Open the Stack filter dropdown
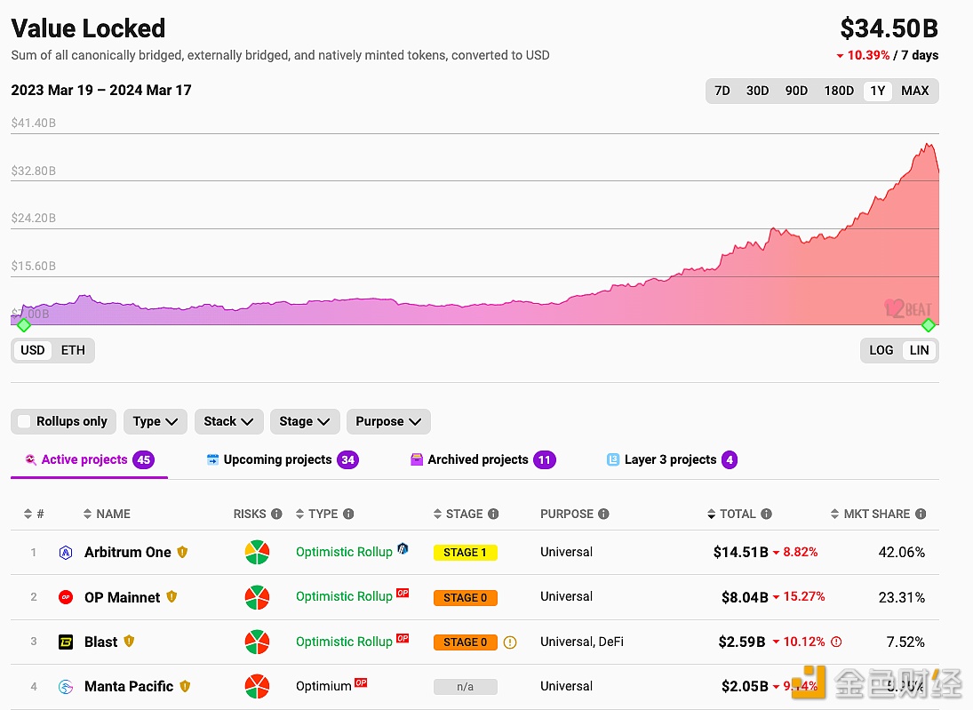The image size is (973, 710). coord(229,421)
